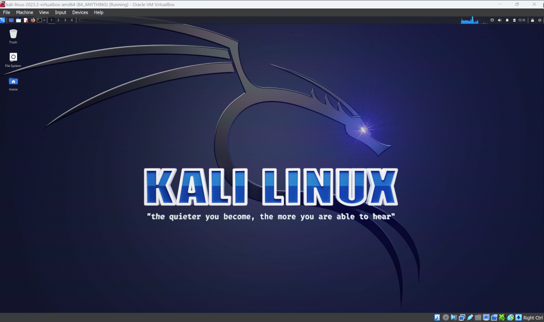
Task: Switch to workspace 3
Action: click(65, 20)
